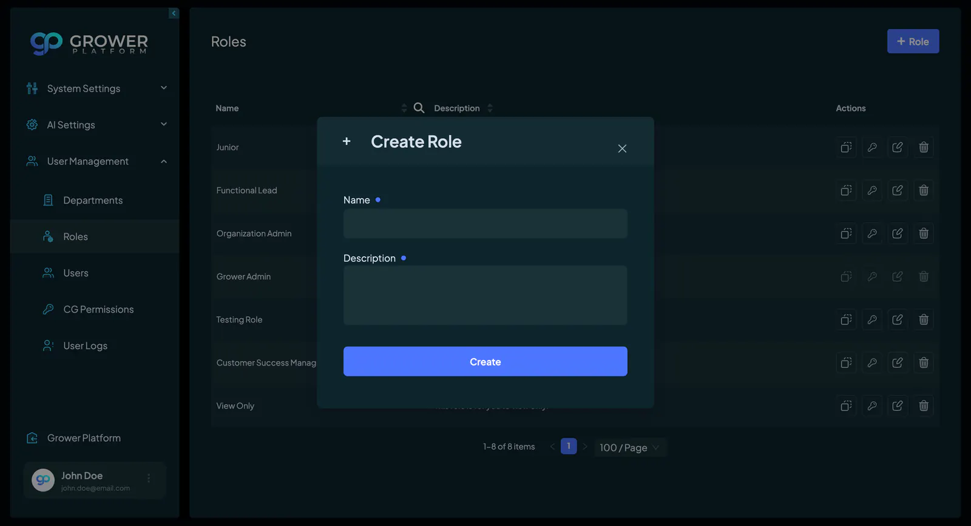
Task: Open permissions for Functional Lead role
Action: pyautogui.click(x=872, y=190)
